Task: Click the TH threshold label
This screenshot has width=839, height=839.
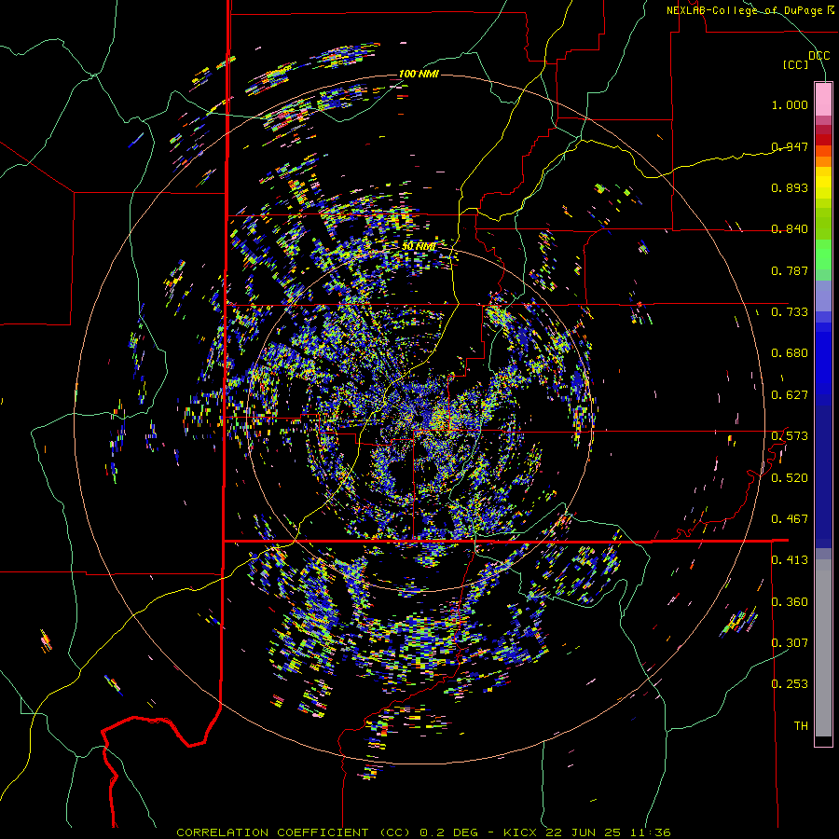Action: (x=801, y=726)
